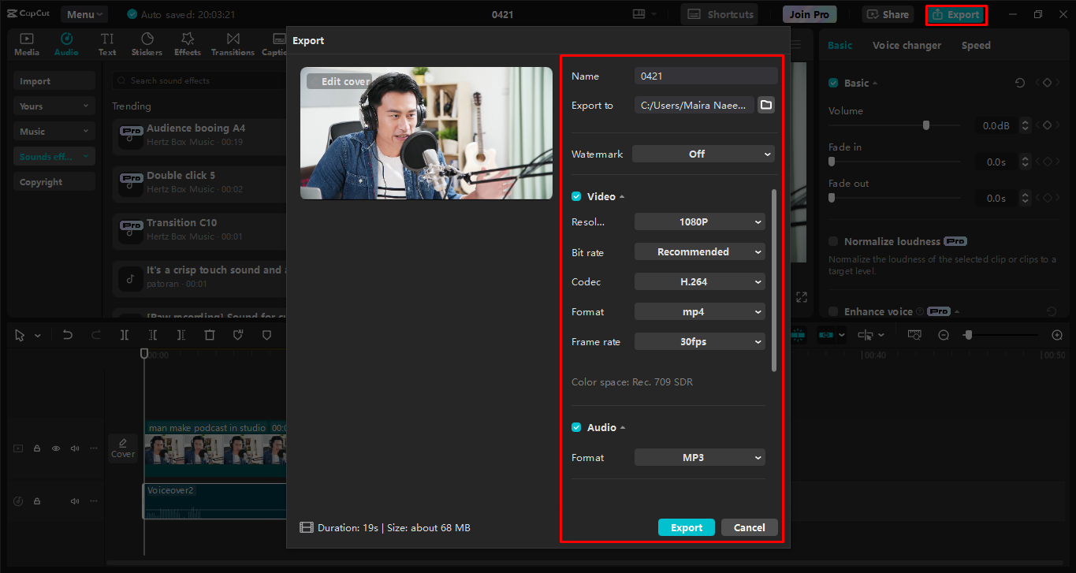Toggle the Basic checkbox in audio panel
Viewport: 1076px width, 573px height.
(x=833, y=83)
